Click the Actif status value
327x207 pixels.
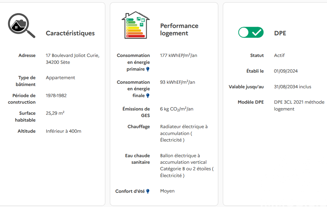click(x=279, y=55)
